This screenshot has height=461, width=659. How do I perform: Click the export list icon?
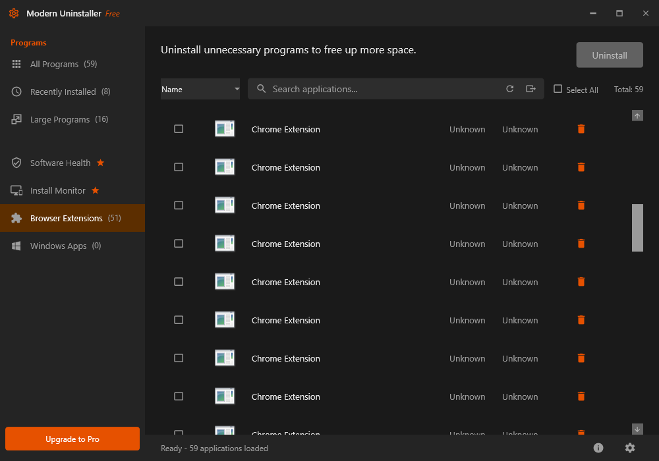pyautogui.click(x=530, y=89)
